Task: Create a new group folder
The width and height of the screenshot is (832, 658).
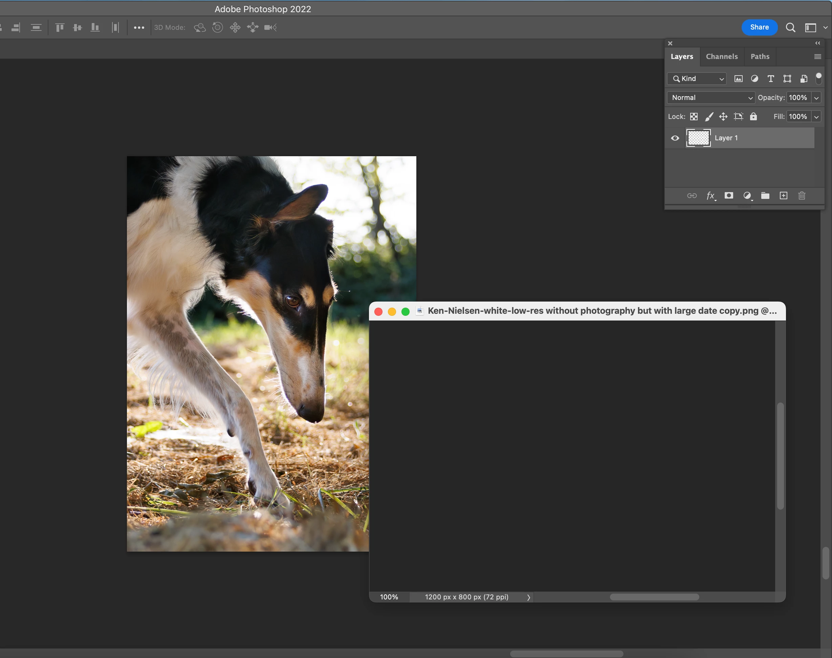Action: pyautogui.click(x=765, y=196)
